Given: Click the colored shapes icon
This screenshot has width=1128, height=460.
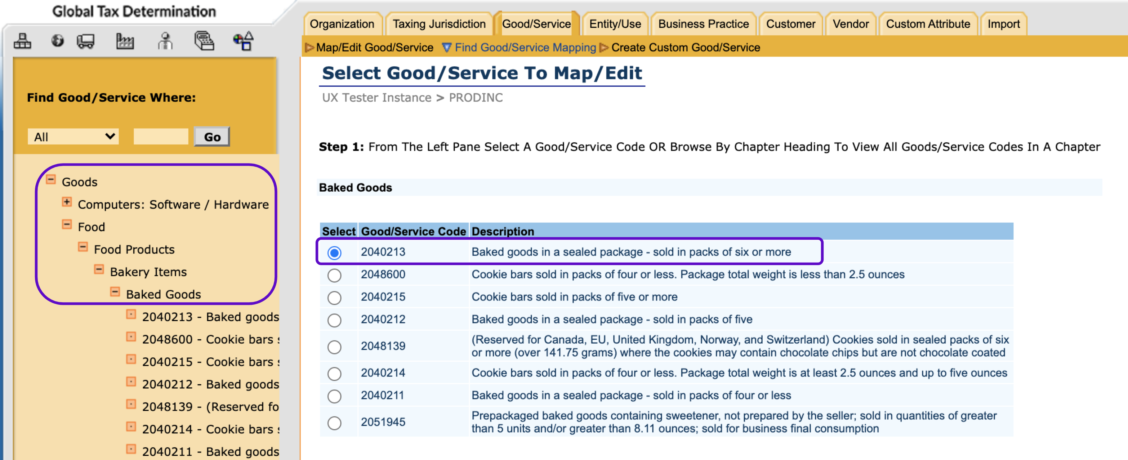Looking at the screenshot, I should coord(244,41).
